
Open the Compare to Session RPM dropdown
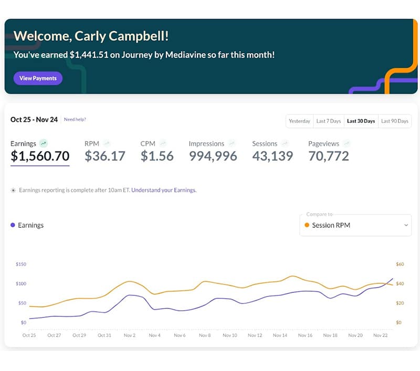click(x=355, y=226)
